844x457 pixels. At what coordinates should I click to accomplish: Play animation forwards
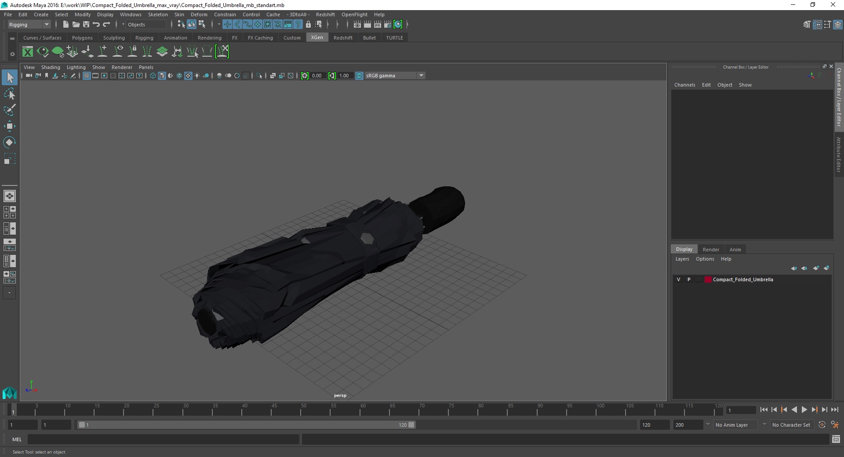coord(804,410)
